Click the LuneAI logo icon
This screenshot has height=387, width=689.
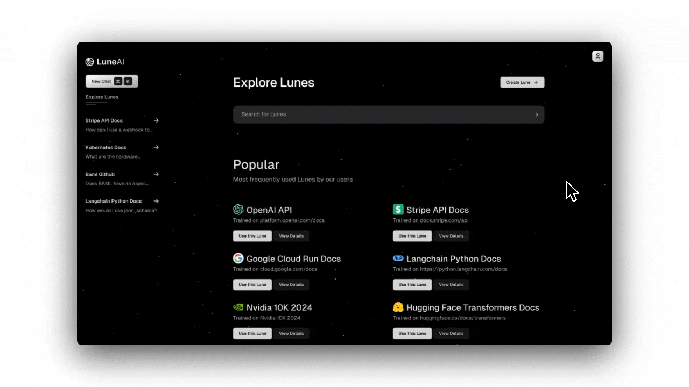tap(90, 62)
